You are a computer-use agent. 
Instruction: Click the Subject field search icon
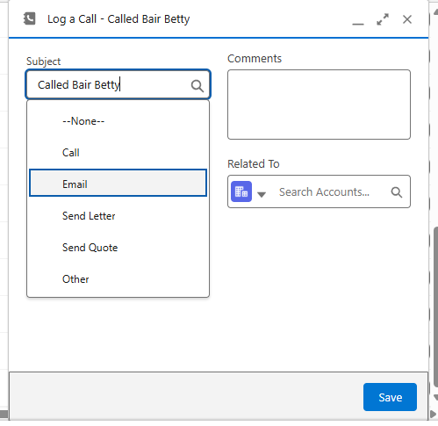tap(197, 86)
